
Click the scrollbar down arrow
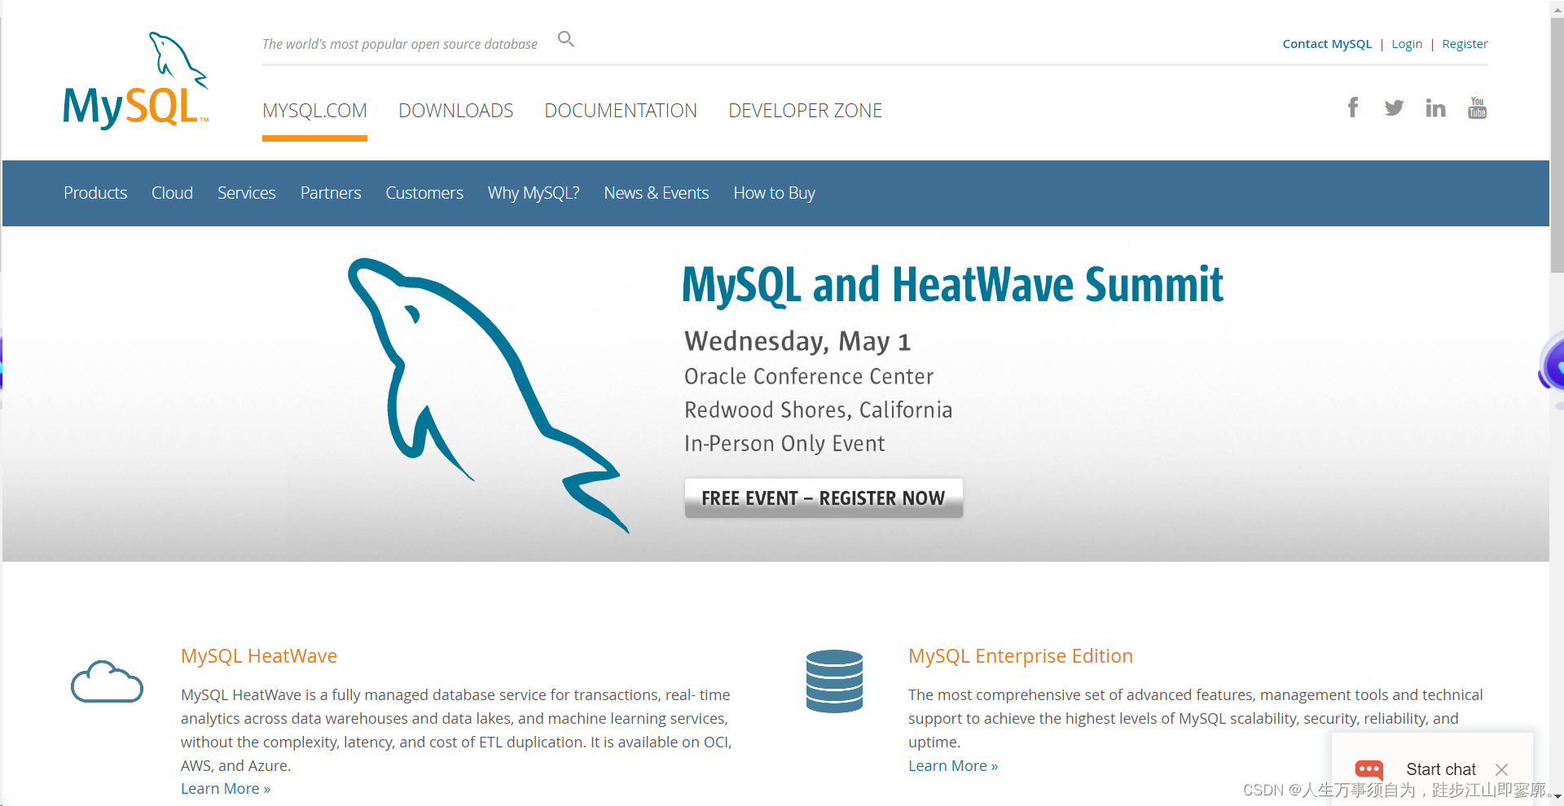tap(1557, 797)
